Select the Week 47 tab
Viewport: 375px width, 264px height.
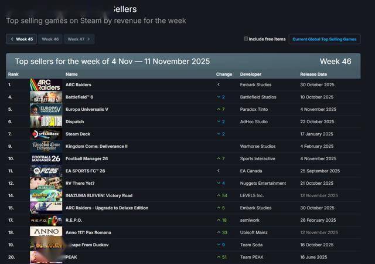click(76, 39)
